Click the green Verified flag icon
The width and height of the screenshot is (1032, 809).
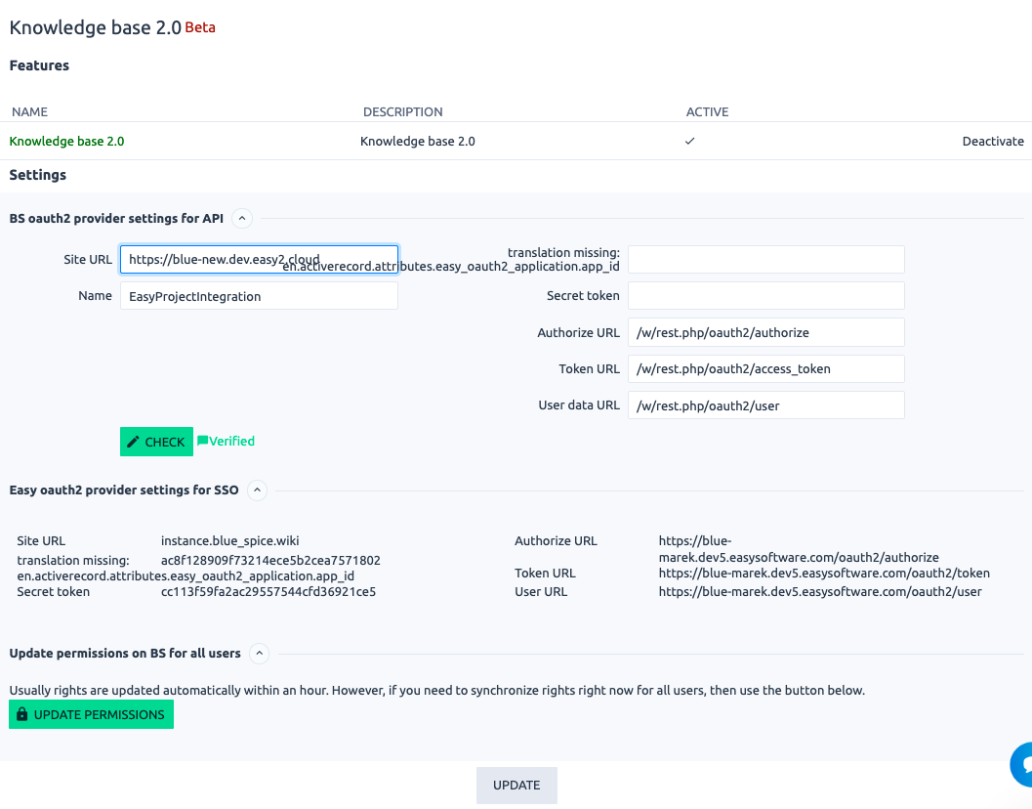(x=203, y=441)
